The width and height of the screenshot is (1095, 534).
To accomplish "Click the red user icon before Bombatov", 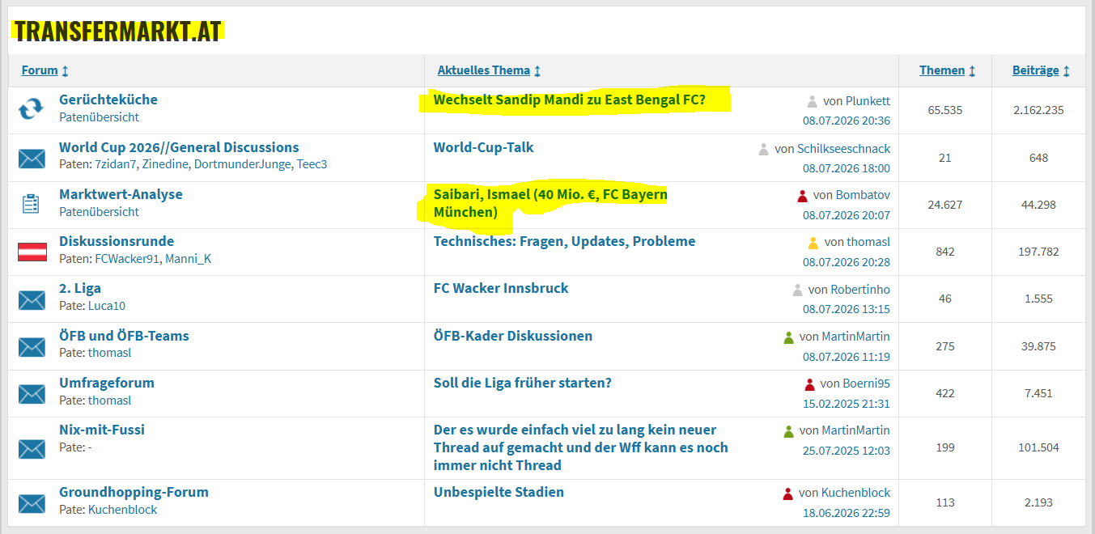I will pos(802,196).
